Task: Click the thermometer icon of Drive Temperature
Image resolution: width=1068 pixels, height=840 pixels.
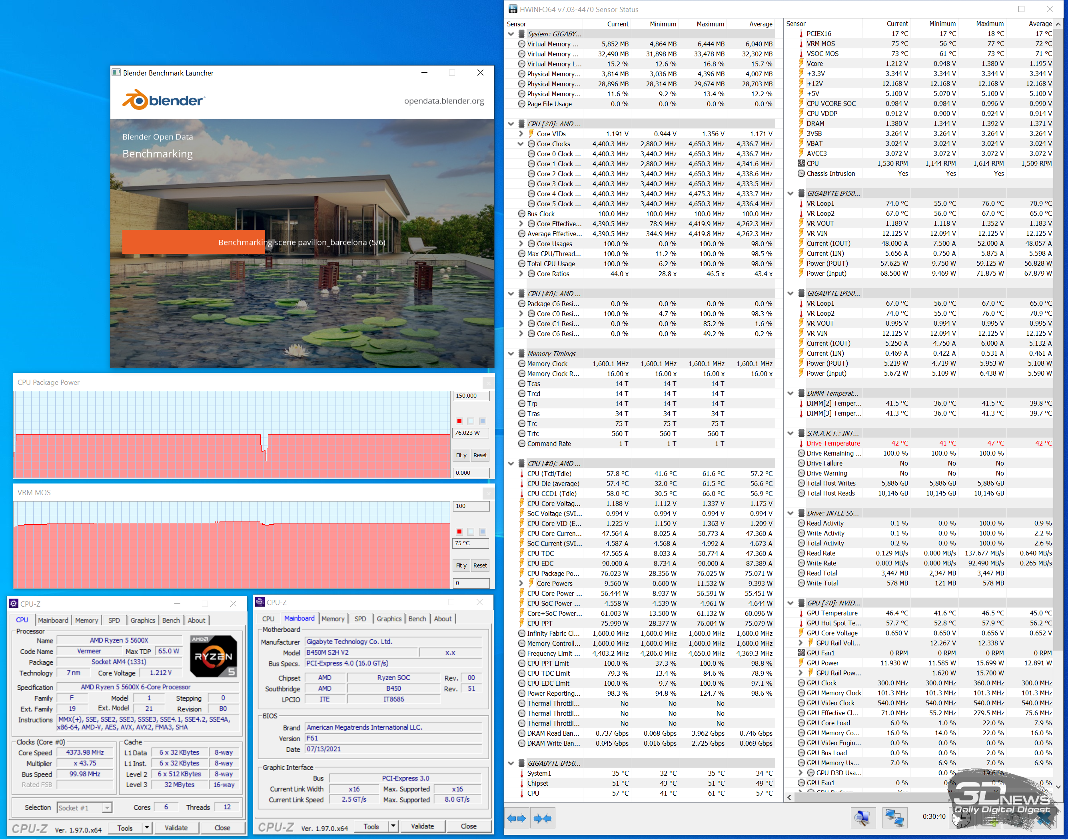Action: [801, 443]
